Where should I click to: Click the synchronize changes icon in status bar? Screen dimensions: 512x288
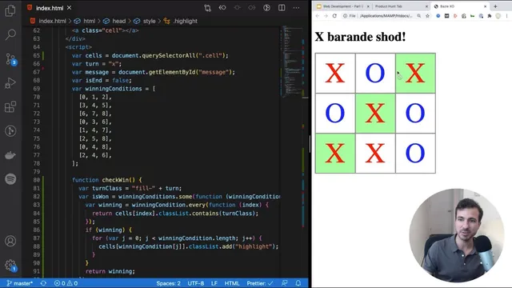[x=43, y=283]
